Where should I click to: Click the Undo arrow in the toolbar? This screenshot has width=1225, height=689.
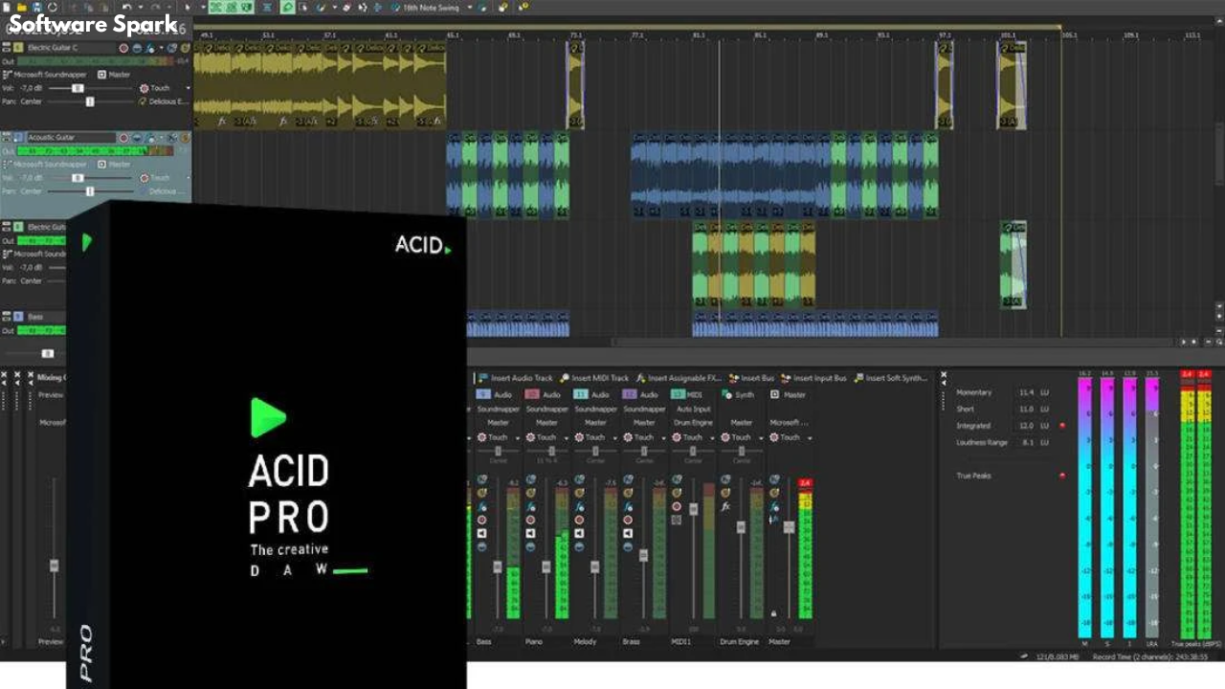click(126, 7)
